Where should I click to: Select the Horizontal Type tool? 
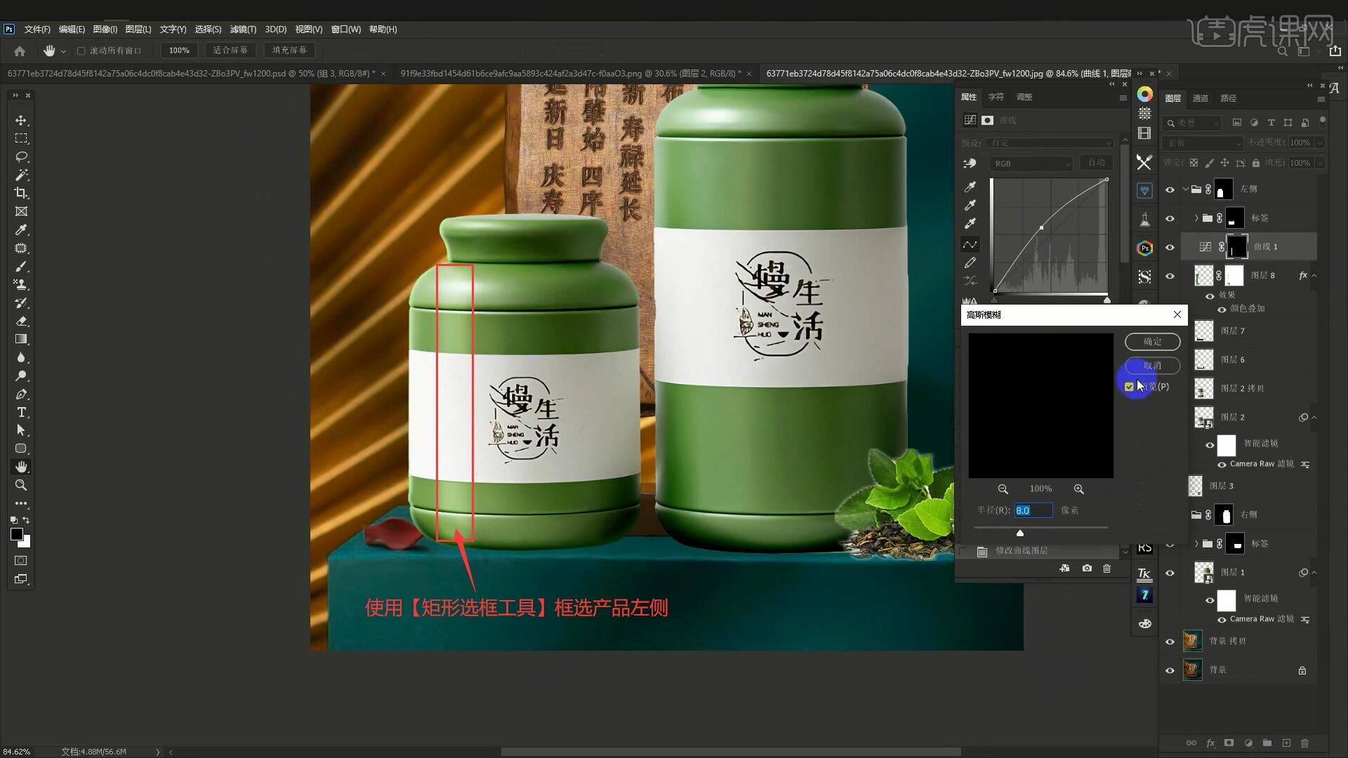pyautogui.click(x=21, y=412)
